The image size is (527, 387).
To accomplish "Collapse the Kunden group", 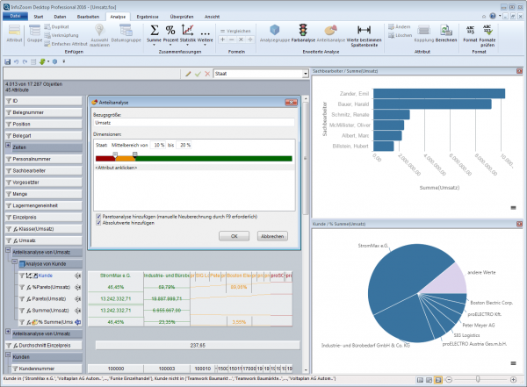I will (x=8, y=355).
